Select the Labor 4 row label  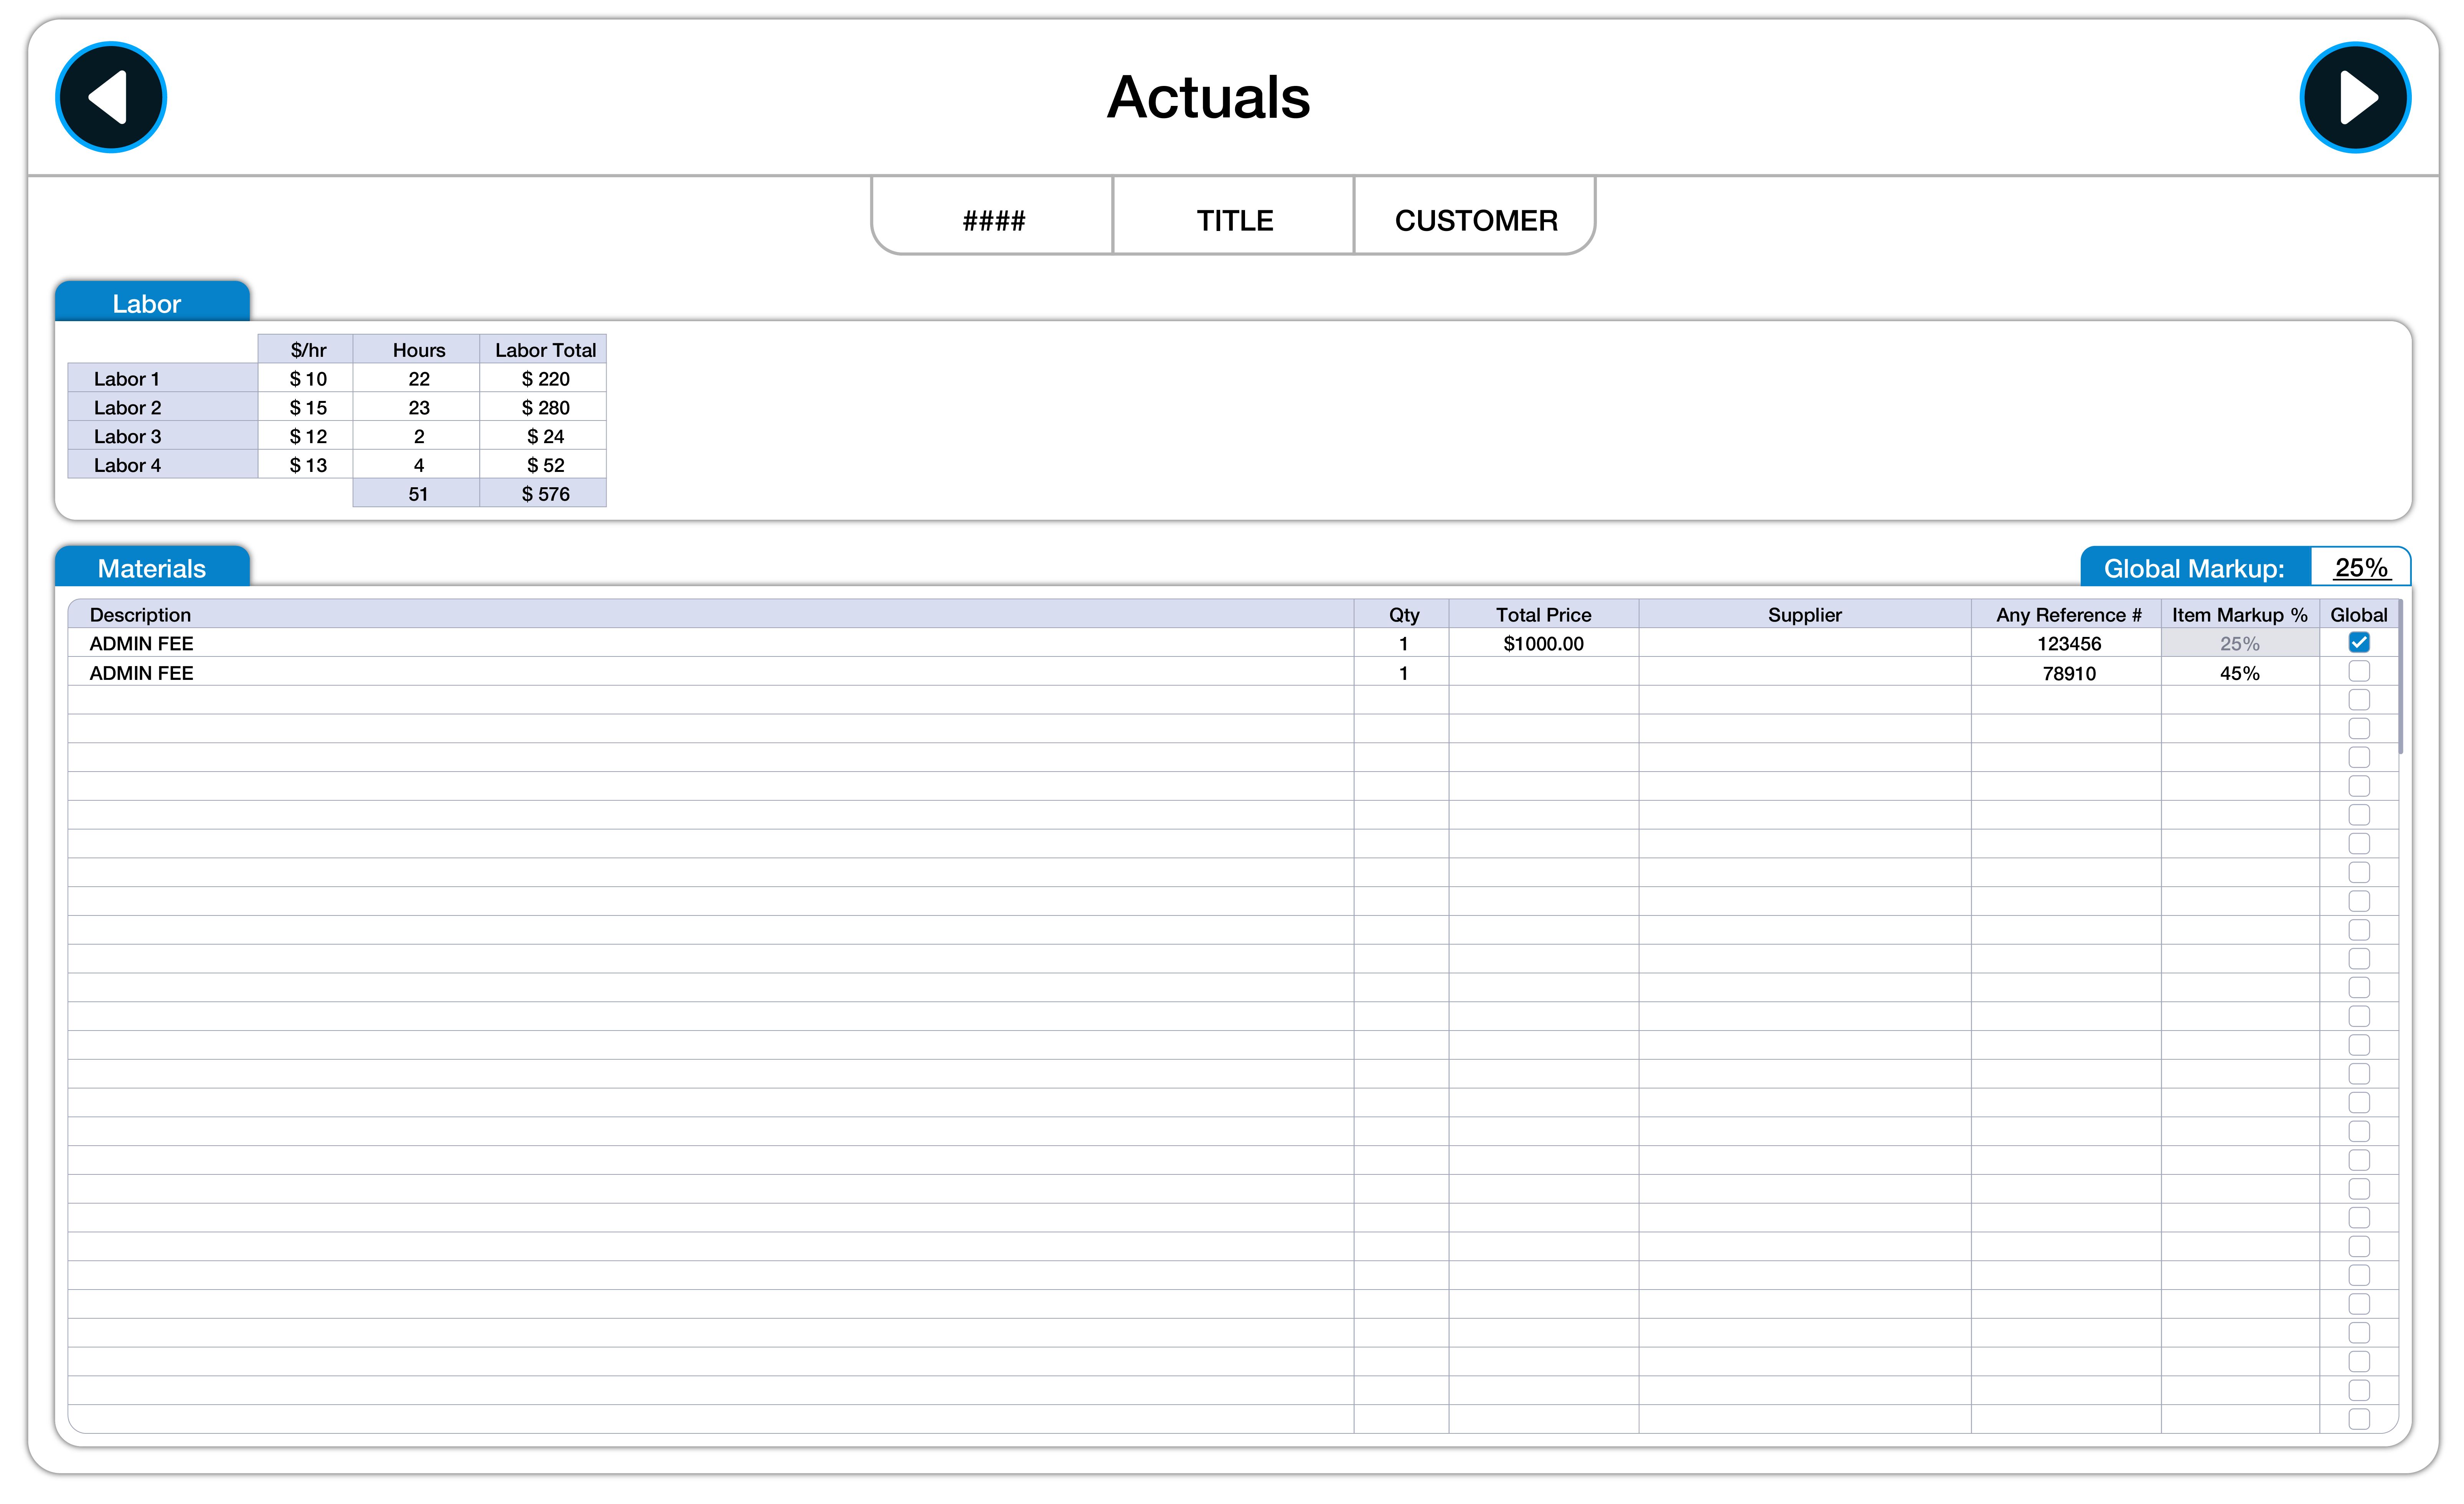tap(163, 464)
